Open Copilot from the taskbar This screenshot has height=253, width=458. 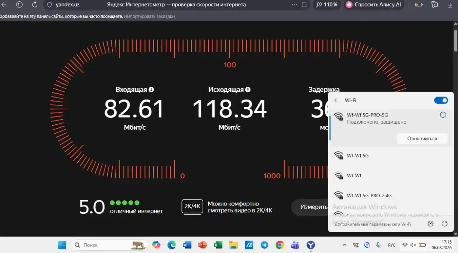coord(156,245)
